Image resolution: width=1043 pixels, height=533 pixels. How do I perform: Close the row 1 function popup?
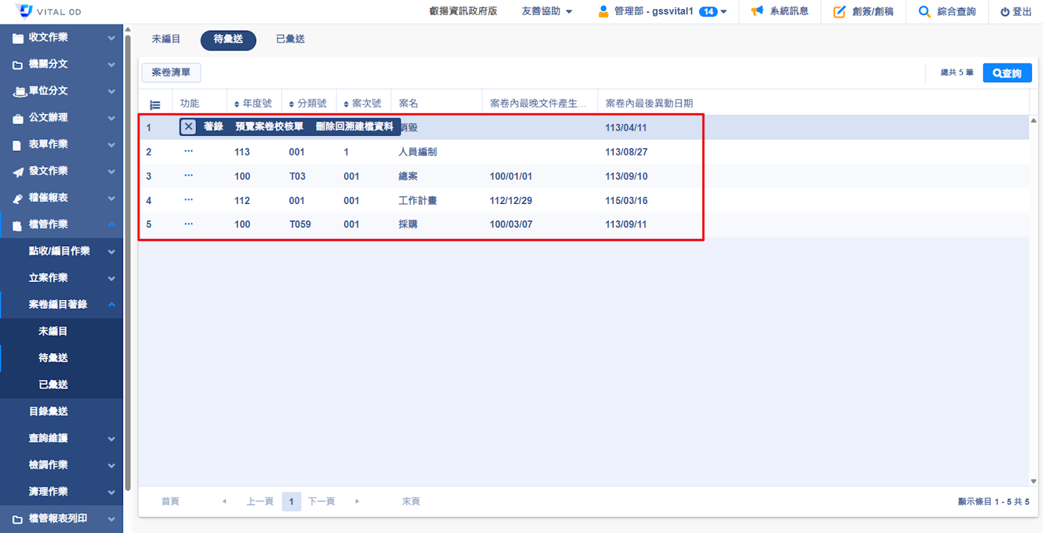[x=188, y=127]
